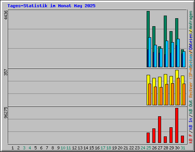The image size is (195, 152).
Task: Select day 26 on the x-axis
Action: [x=154, y=148]
